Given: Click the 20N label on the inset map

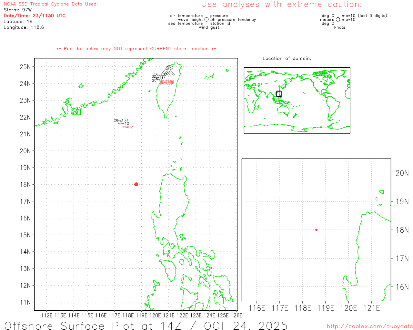Looking at the screenshot, I should [x=402, y=173].
